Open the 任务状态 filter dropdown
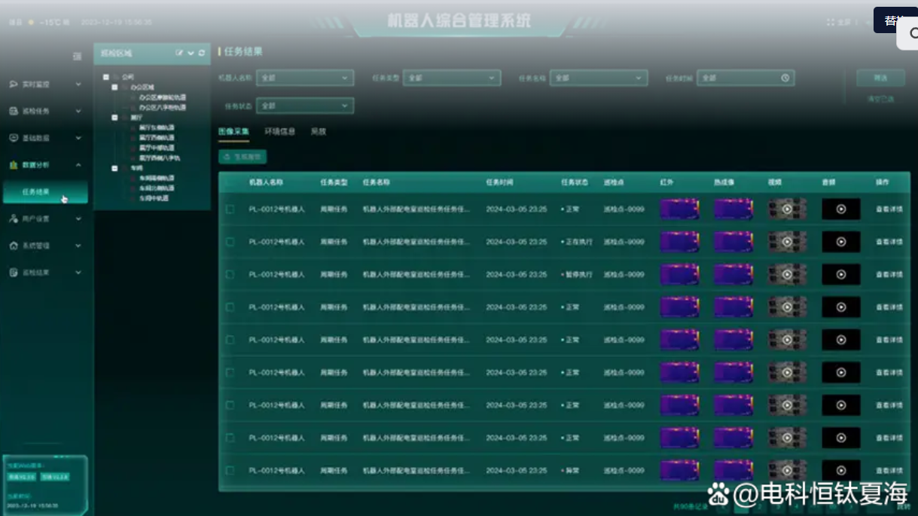 304,106
